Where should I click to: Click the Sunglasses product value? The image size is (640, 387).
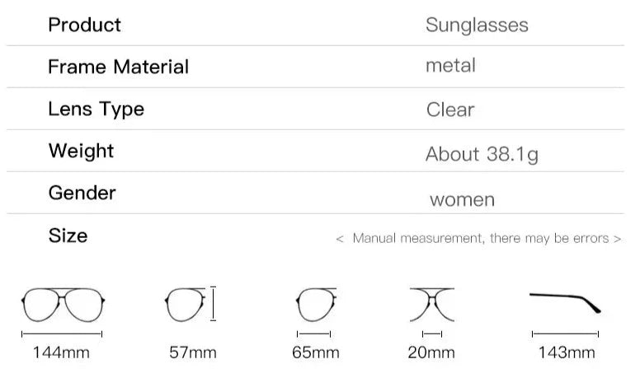pyautogui.click(x=477, y=26)
